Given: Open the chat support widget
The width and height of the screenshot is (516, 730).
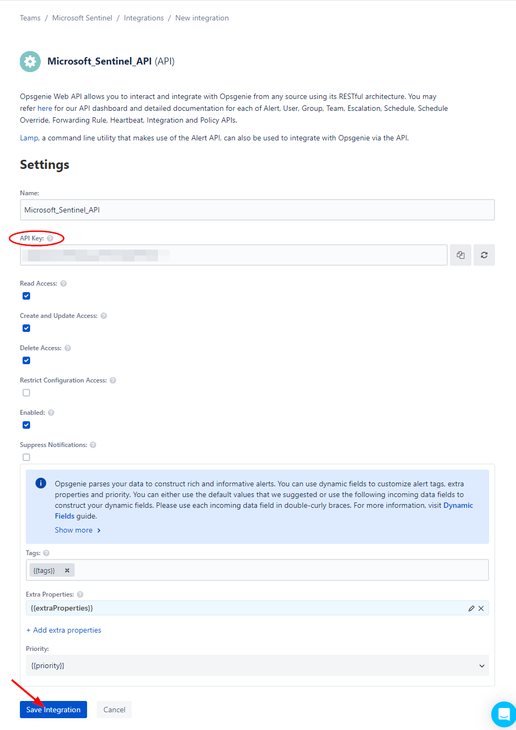Looking at the screenshot, I should click(504, 714).
